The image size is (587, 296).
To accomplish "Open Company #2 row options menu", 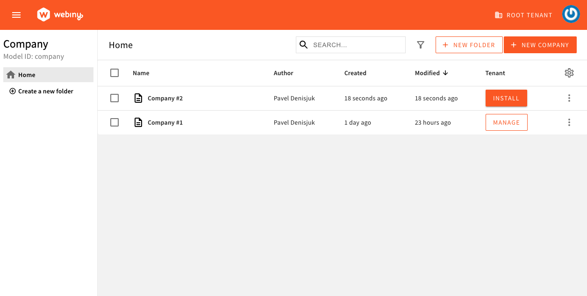I will click(569, 98).
